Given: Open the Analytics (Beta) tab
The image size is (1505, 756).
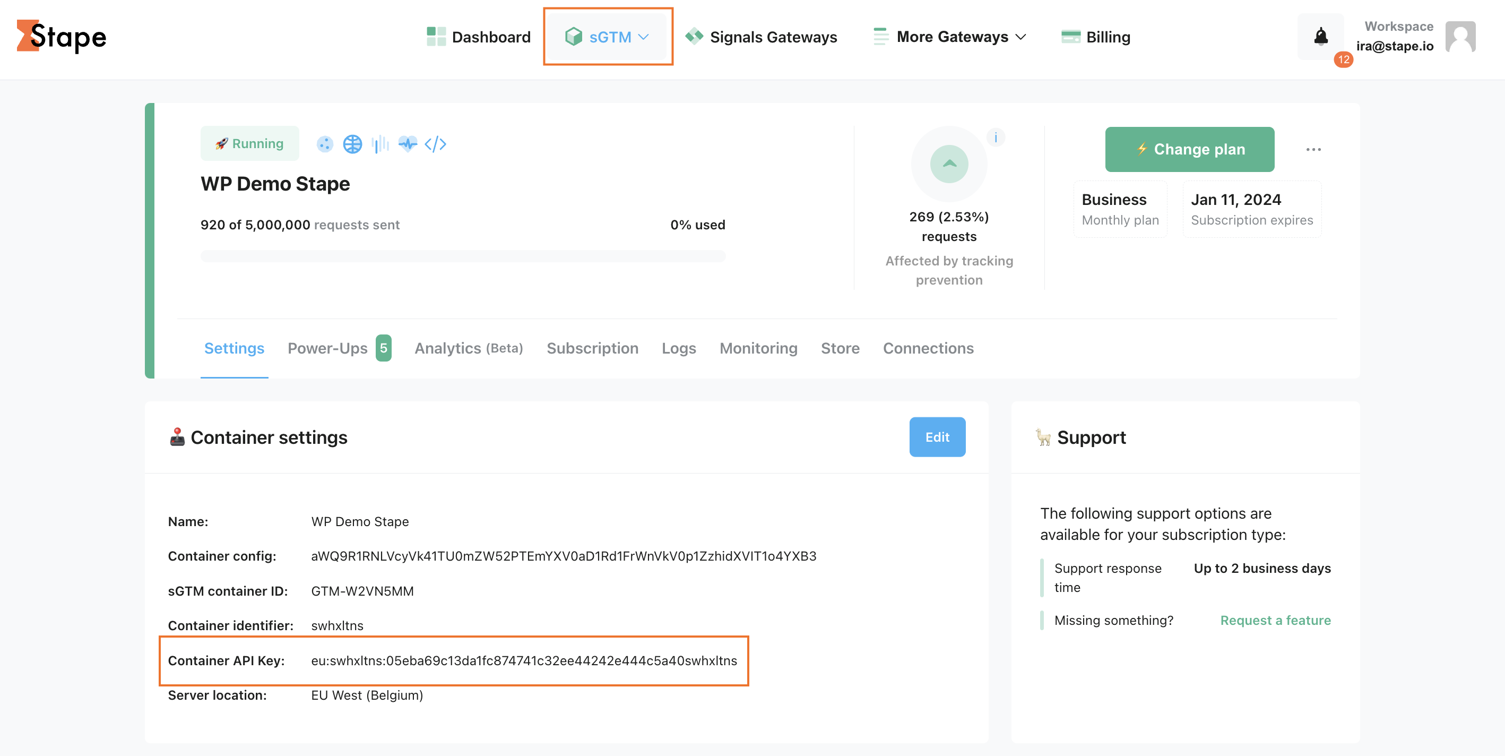Looking at the screenshot, I should click(469, 348).
